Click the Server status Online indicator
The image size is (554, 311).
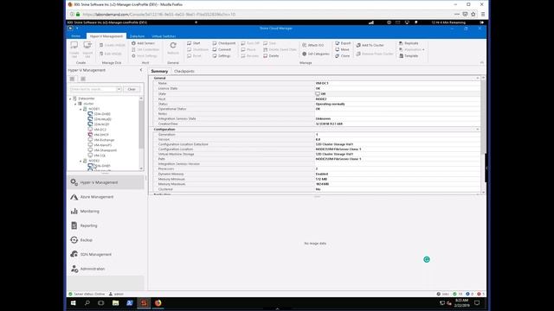click(x=87, y=294)
